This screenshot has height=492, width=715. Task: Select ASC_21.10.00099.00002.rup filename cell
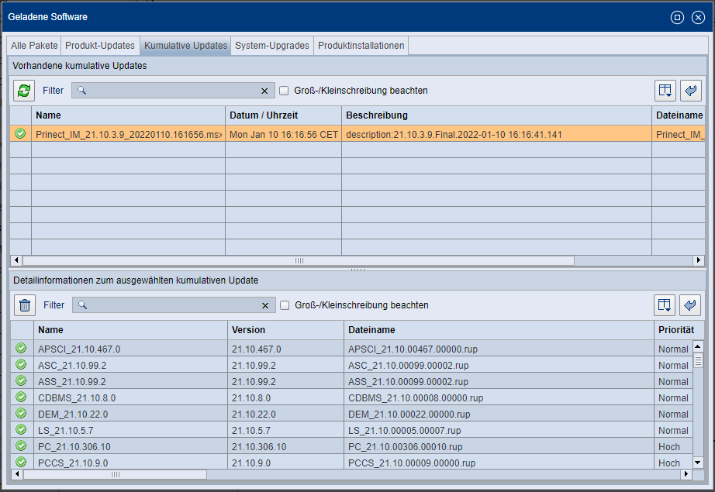click(499, 366)
